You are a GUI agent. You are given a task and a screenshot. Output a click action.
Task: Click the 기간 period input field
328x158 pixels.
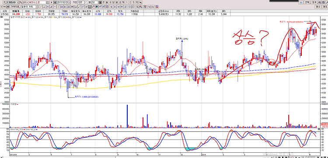(81, 2)
